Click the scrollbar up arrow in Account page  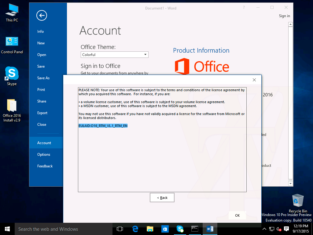click(290, 24)
